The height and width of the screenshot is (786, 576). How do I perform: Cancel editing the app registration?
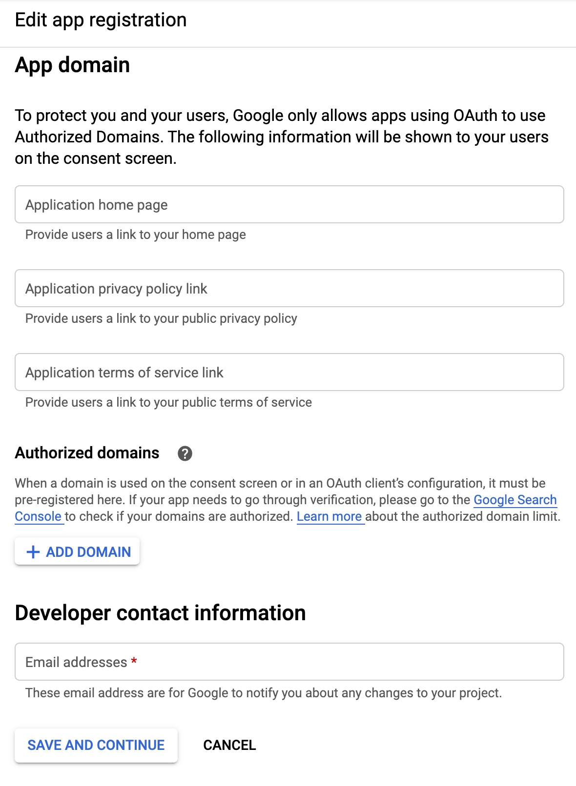(x=229, y=745)
